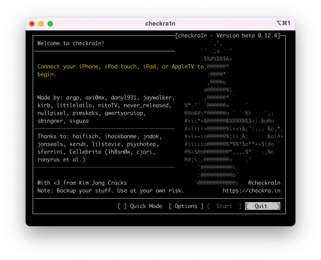Viewport: 321px width, 260px height.
Task: Click the ronyrus et al.) text line
Action: (61, 159)
